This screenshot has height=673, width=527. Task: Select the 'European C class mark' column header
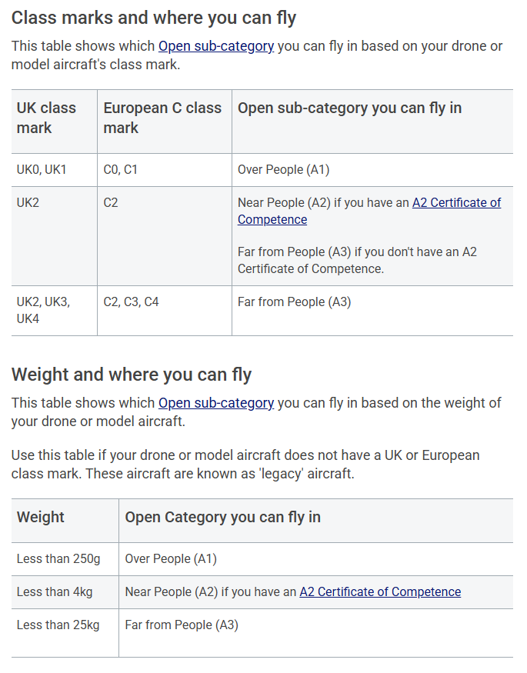(x=162, y=118)
